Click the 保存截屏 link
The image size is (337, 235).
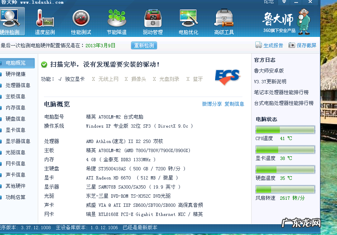(306, 46)
